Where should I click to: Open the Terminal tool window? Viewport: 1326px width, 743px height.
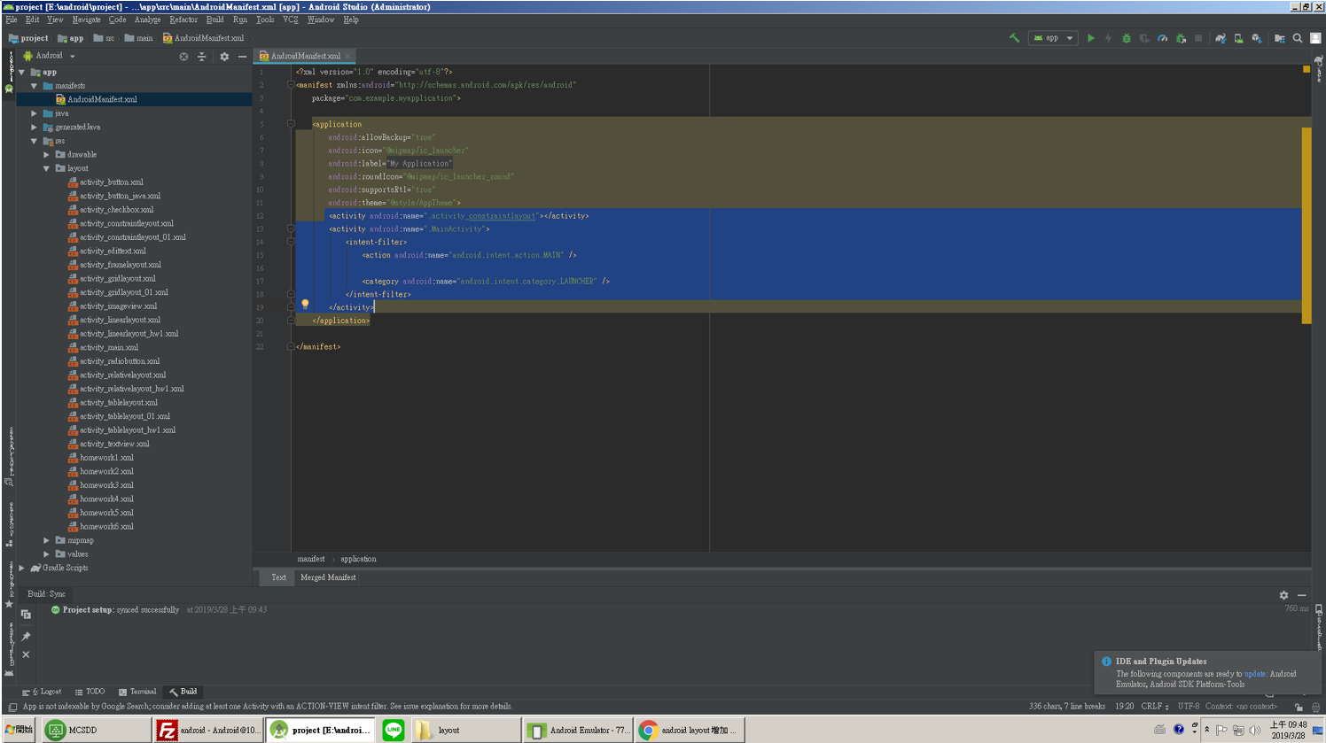[137, 692]
